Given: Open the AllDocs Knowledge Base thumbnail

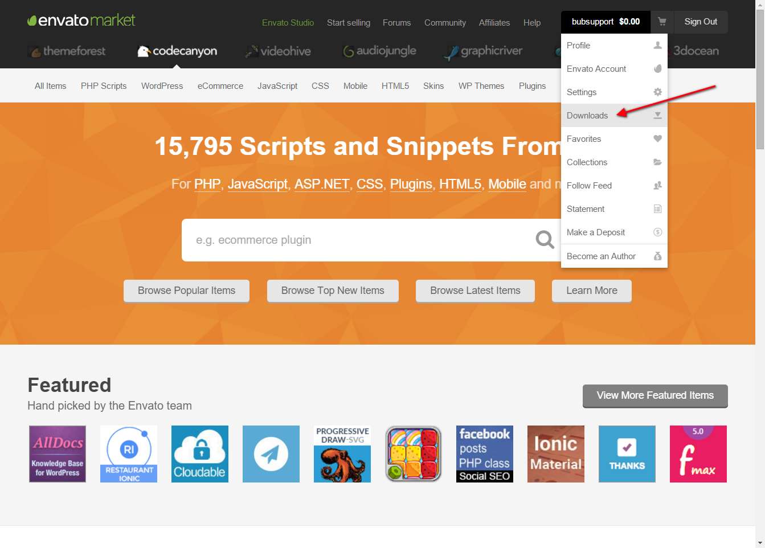Looking at the screenshot, I should coord(58,454).
